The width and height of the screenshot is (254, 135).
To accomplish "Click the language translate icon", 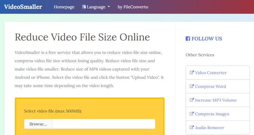I will click(84, 7).
